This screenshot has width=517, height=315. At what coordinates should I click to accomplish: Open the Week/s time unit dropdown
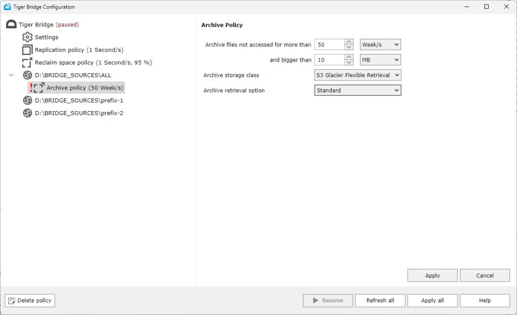point(380,44)
